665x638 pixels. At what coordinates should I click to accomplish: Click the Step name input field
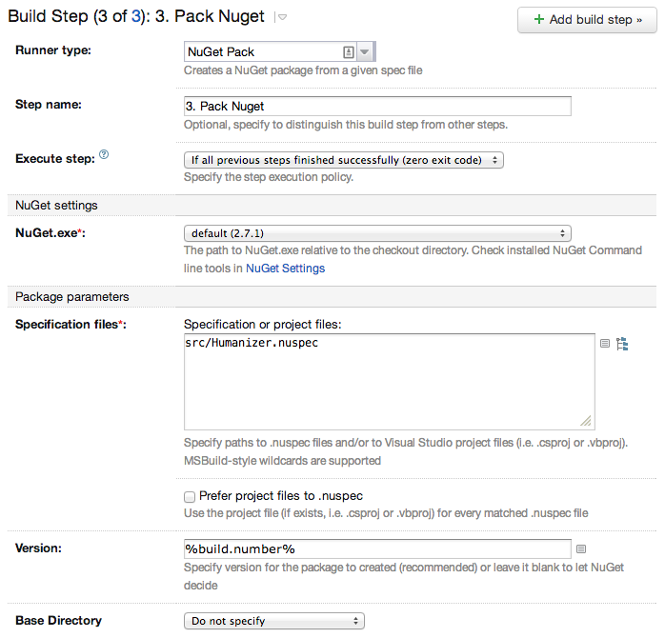377,106
